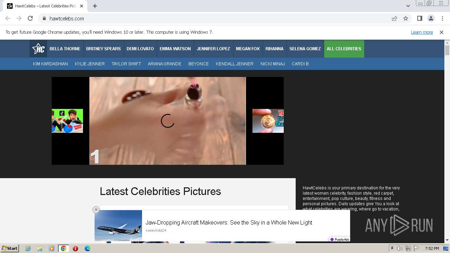This screenshot has width=450, height=253.
Task: Open File Explorer from taskbar
Action: (x=40, y=248)
